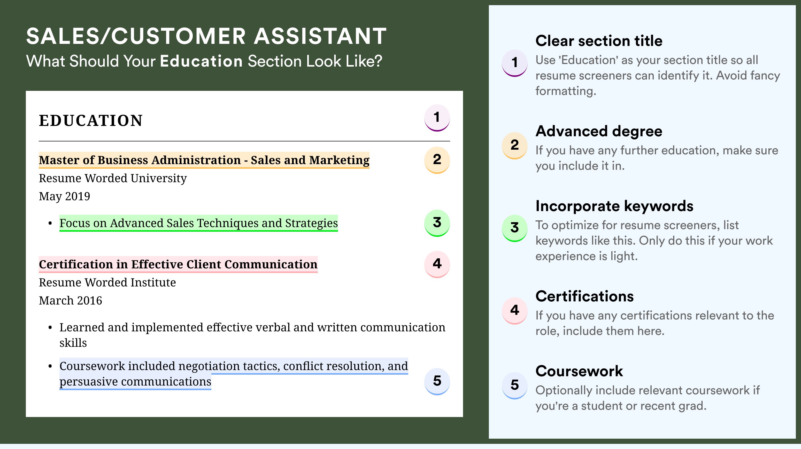Click the blue highlighted Coursework included negotiation tactics text
This screenshot has width=801, height=449.
[x=234, y=374]
